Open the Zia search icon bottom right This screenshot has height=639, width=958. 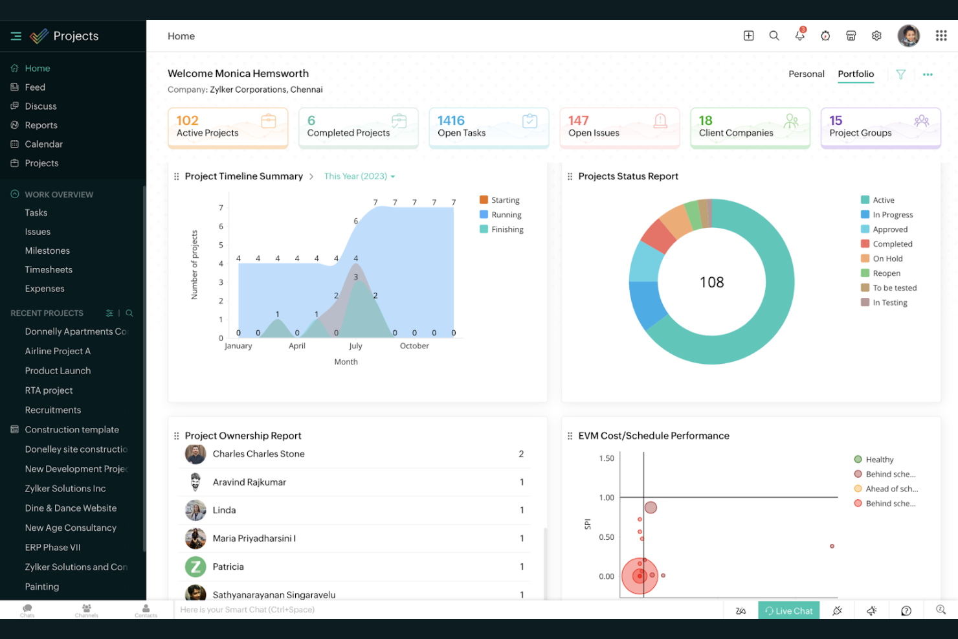(940, 609)
